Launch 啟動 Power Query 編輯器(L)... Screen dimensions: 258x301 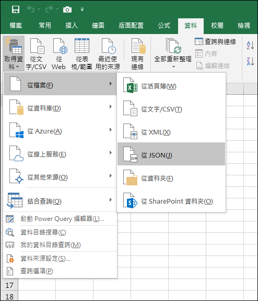point(60,219)
